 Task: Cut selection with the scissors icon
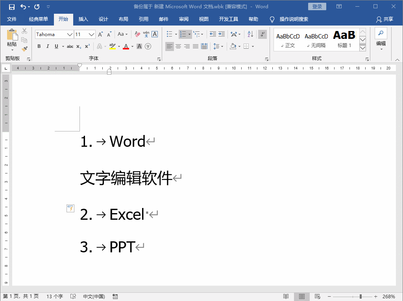click(24, 31)
